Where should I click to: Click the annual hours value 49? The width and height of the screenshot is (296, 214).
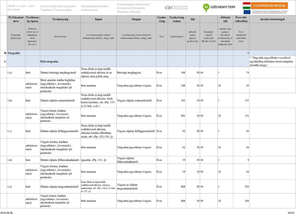pyautogui.click(x=247, y=85)
